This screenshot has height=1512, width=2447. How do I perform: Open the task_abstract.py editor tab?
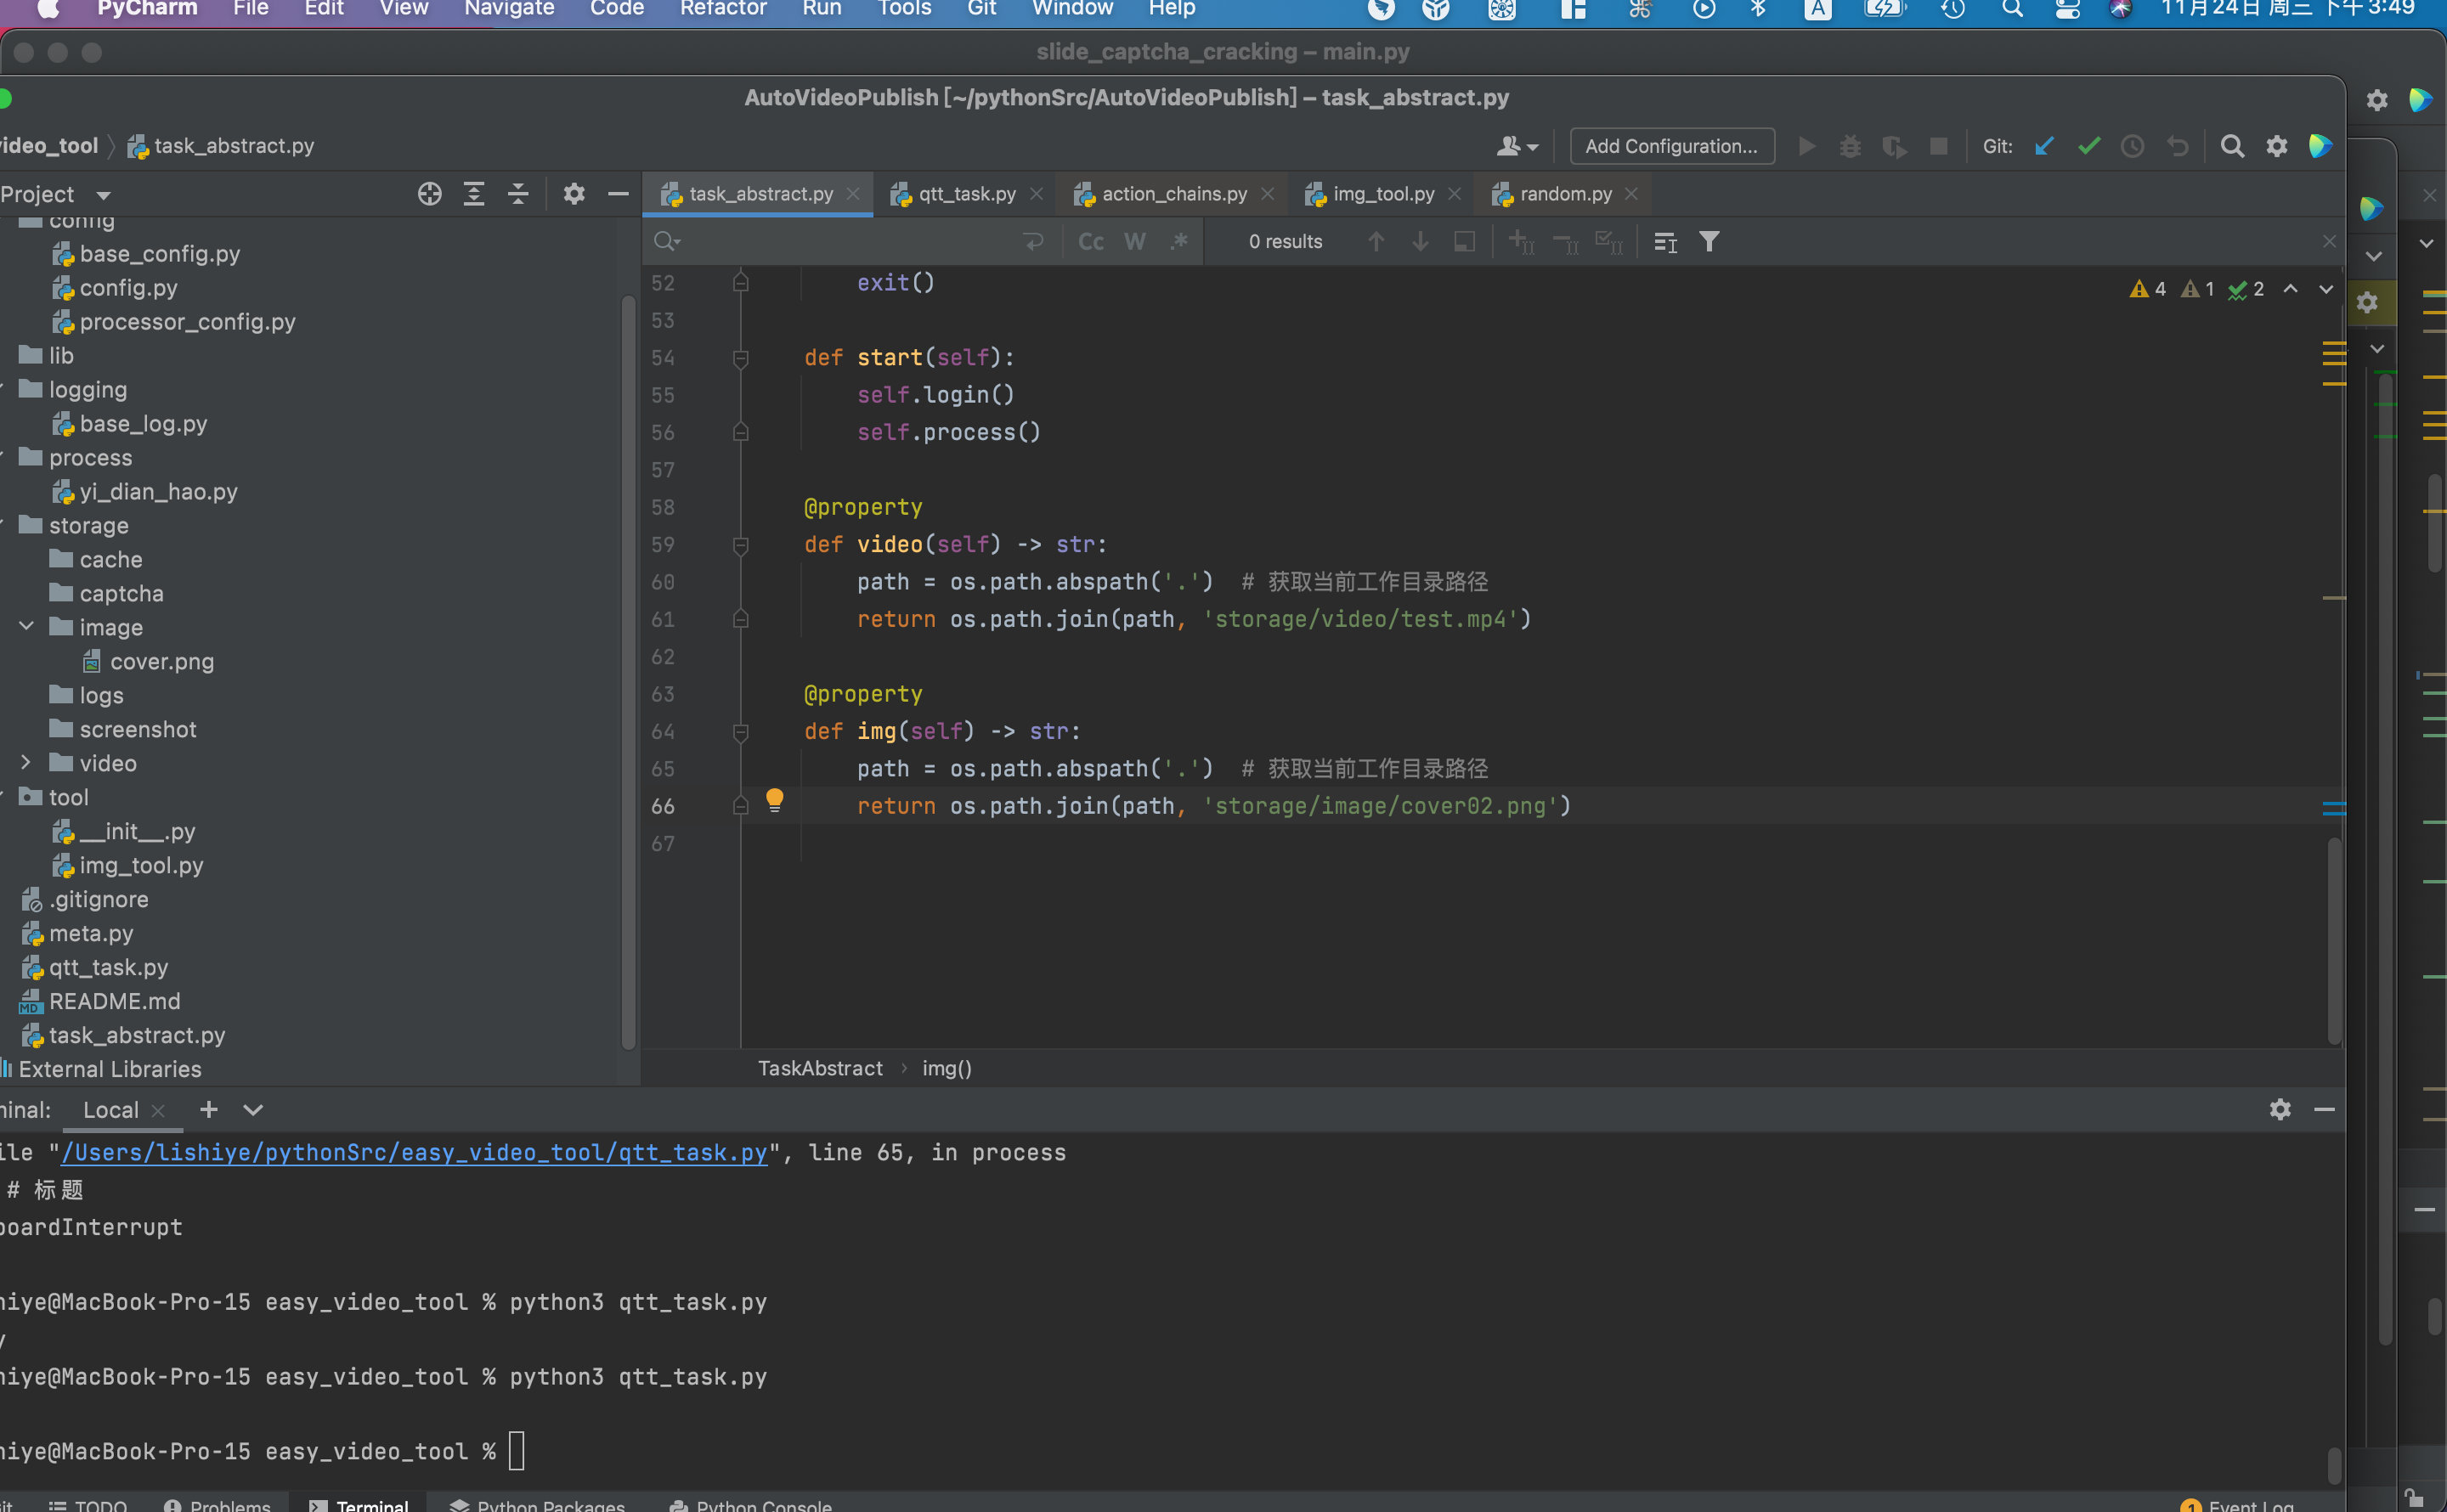759,192
